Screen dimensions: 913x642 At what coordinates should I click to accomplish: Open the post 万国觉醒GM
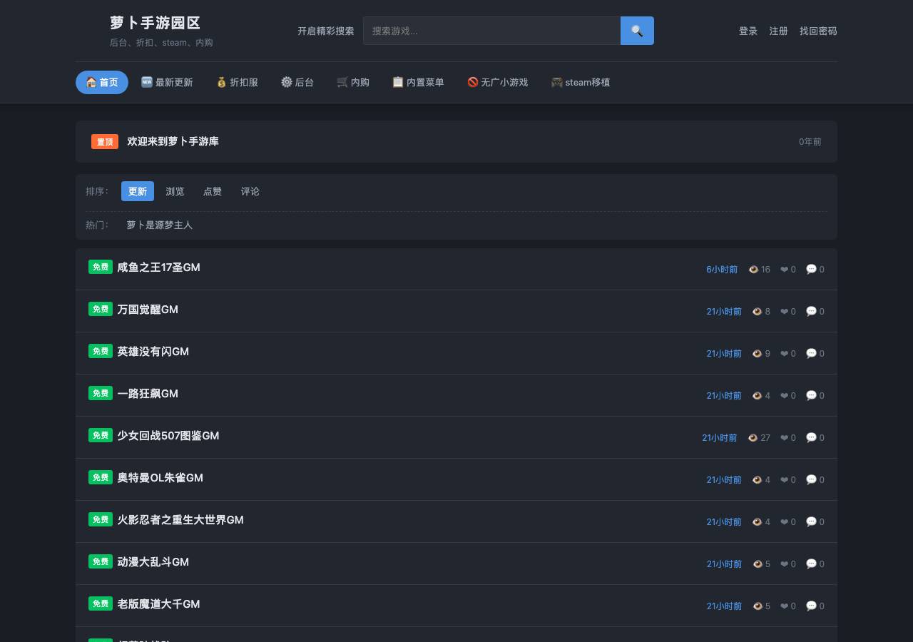148,310
